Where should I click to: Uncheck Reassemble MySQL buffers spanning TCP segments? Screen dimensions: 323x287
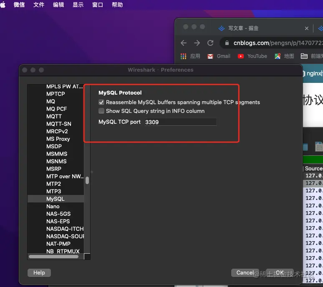coord(101,102)
